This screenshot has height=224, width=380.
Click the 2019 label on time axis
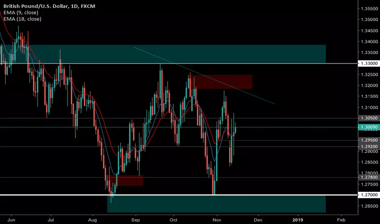[298, 220]
